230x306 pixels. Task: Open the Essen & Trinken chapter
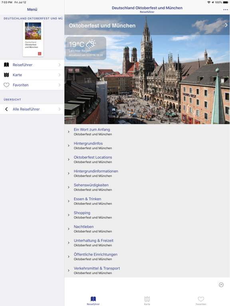coord(147,201)
